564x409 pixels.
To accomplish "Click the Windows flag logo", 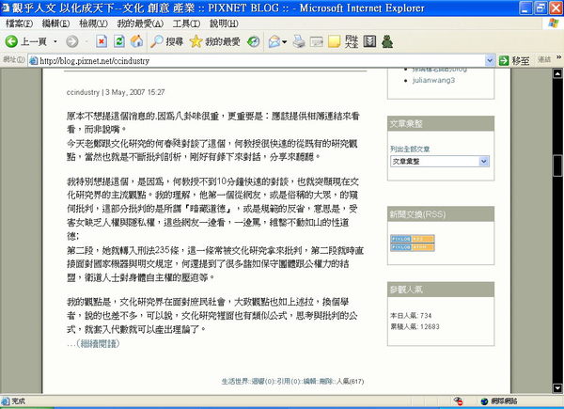I will coord(554,24).
